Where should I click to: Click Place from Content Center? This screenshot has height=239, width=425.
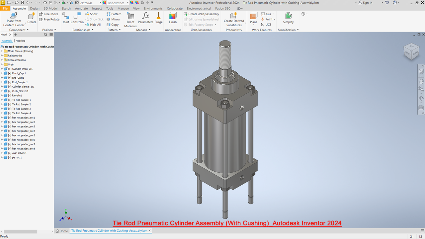tap(14, 18)
